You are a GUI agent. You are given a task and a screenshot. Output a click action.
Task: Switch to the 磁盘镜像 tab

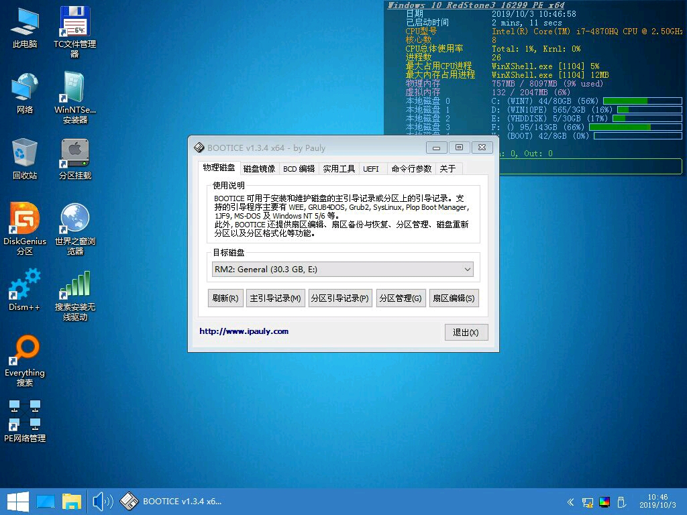tap(259, 168)
